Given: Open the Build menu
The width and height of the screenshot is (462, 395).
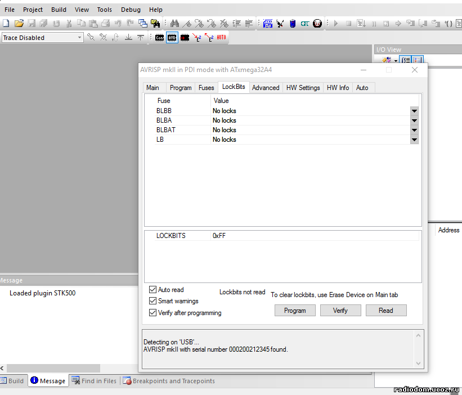Looking at the screenshot, I should (x=59, y=10).
